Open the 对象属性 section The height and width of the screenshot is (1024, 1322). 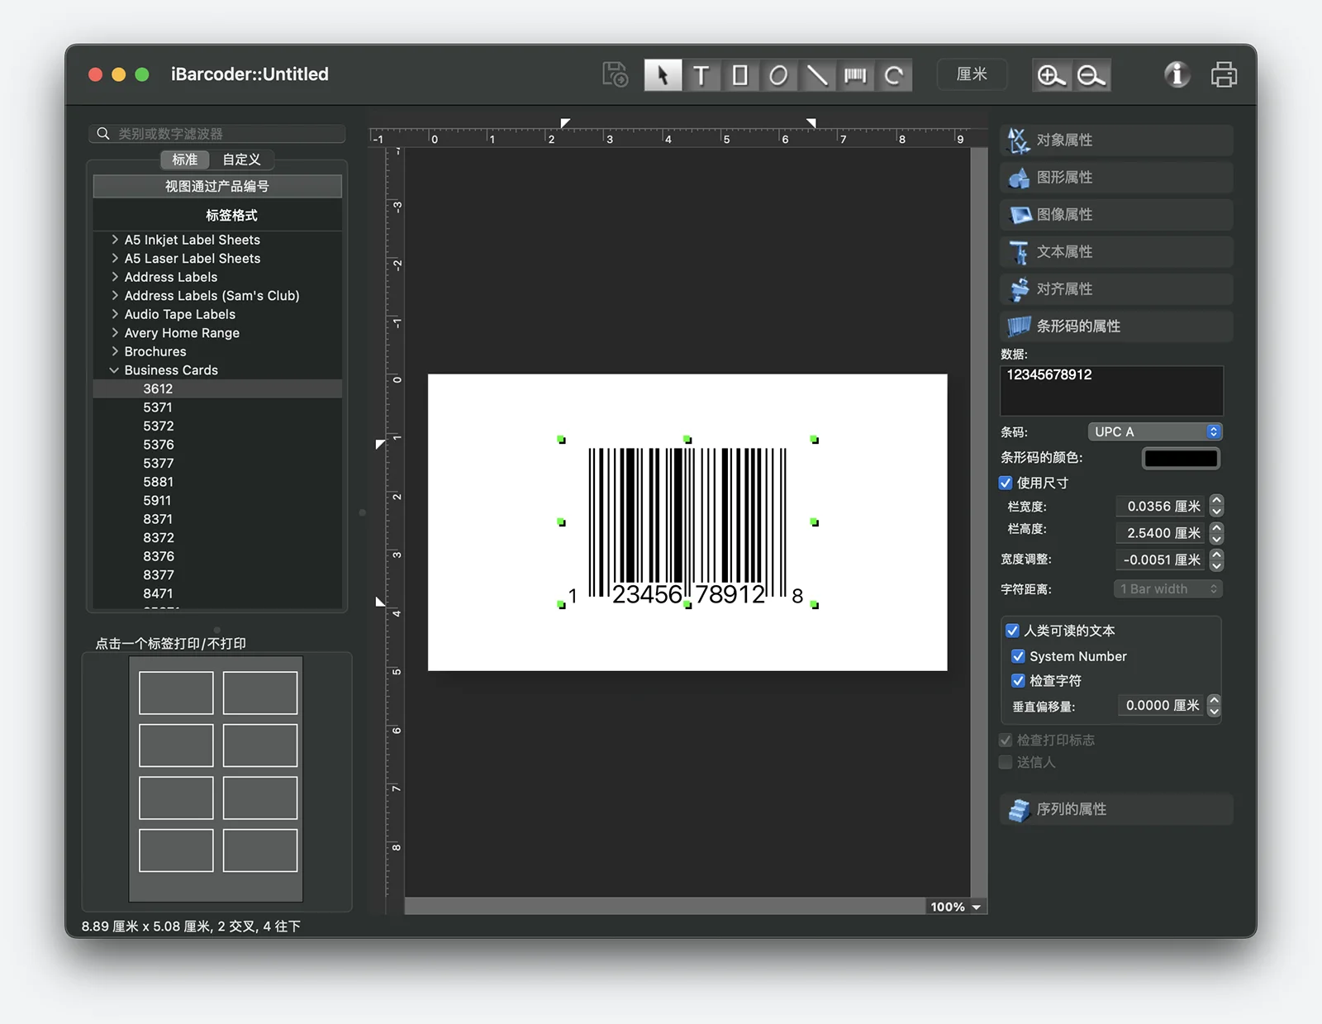[1116, 141]
